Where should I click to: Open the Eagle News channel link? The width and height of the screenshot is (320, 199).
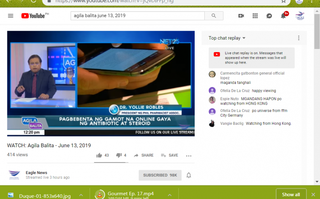[37, 173]
